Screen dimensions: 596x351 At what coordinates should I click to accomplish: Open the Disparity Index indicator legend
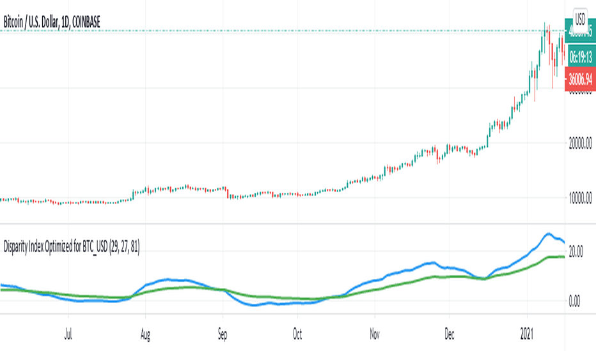tap(72, 247)
